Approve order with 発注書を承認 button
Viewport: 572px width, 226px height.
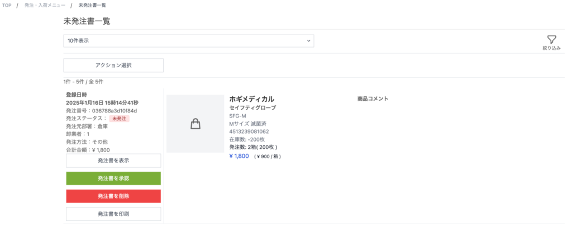click(x=113, y=178)
